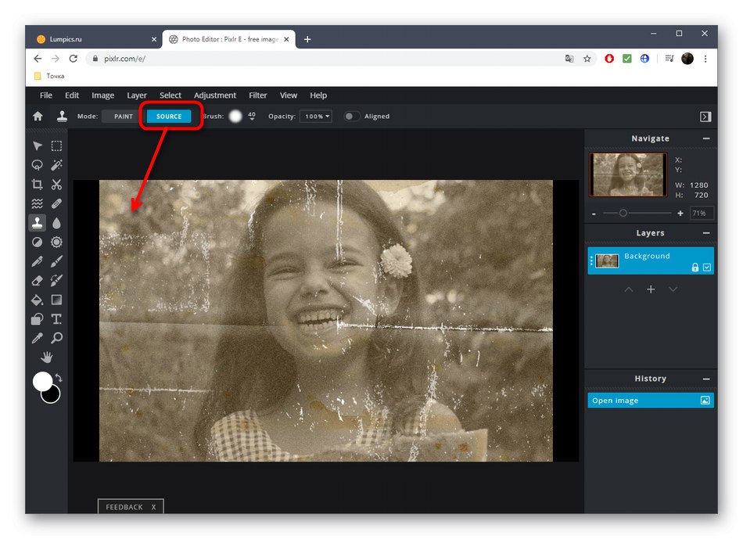Collapse the Layers panel

[706, 233]
